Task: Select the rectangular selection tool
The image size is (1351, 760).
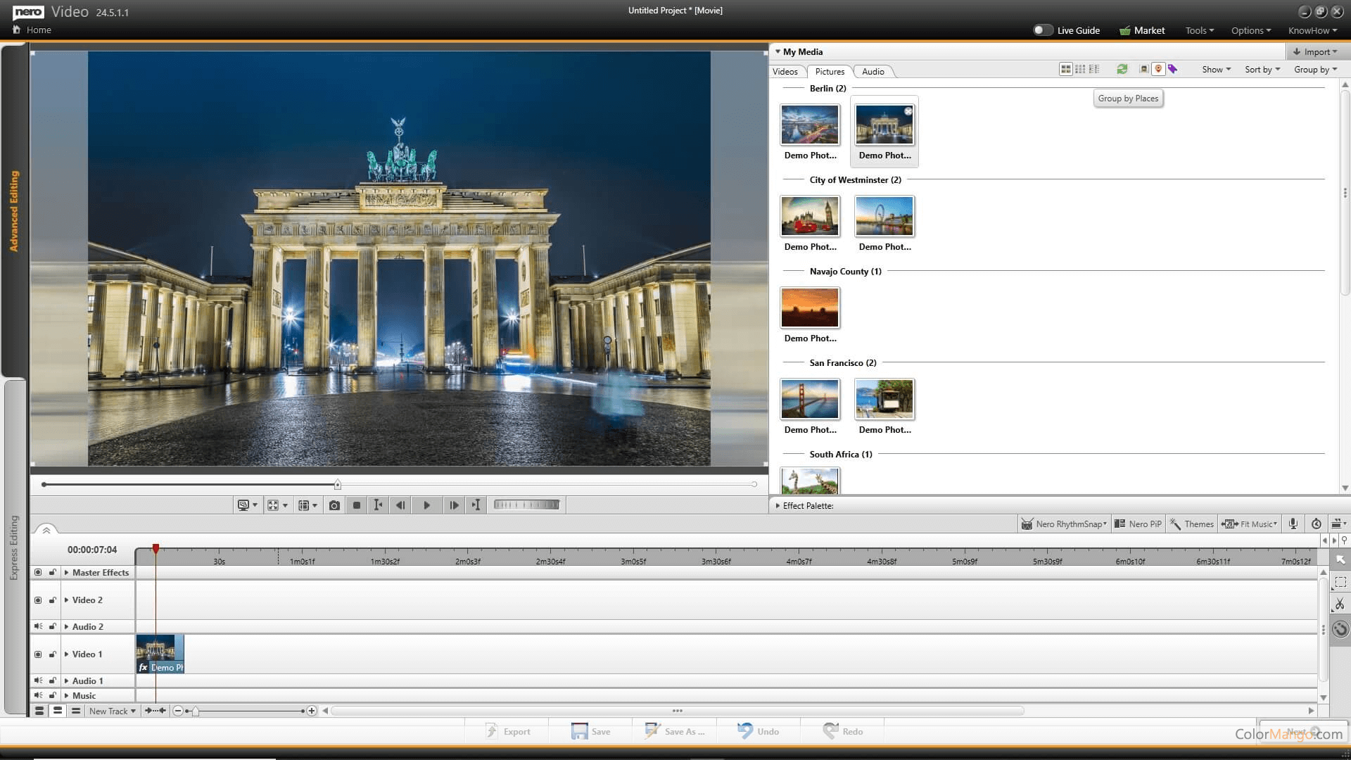Action: click(1340, 582)
